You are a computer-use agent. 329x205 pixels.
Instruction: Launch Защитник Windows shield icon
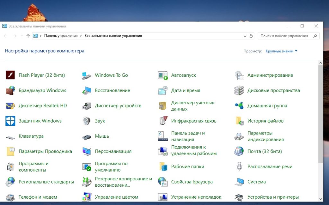tap(11, 121)
